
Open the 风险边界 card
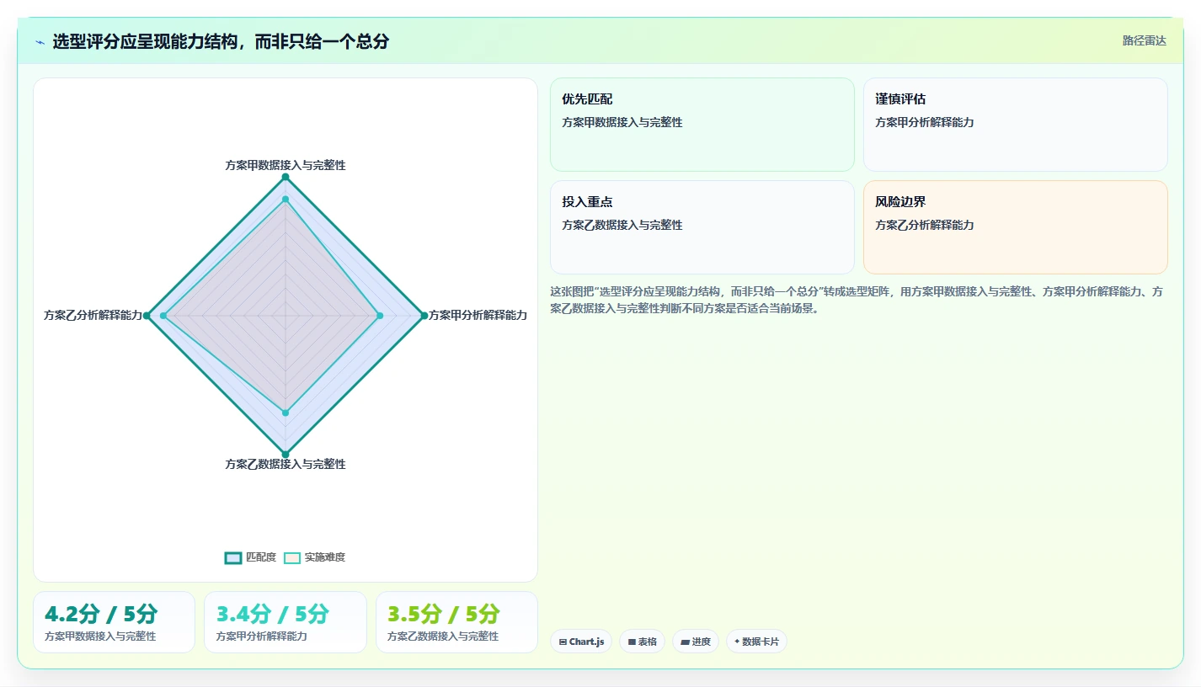1015,227
